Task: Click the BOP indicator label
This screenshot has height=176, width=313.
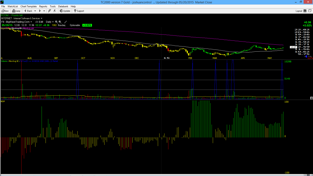Action: (x=3, y=101)
